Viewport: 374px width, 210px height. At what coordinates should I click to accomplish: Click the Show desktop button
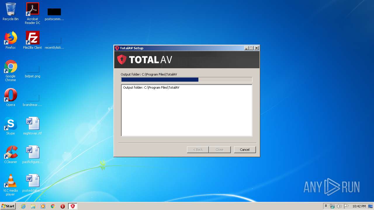[371, 206]
